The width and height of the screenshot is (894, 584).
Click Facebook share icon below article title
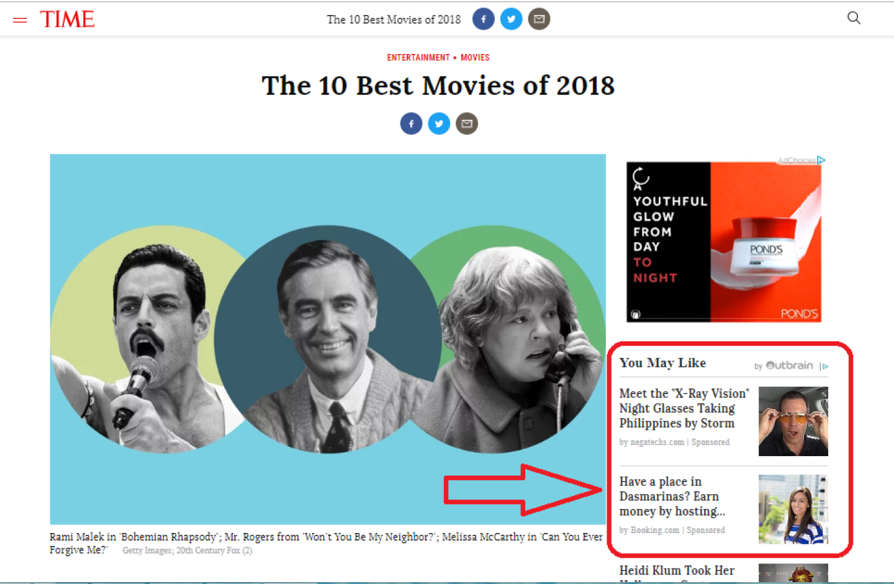coord(411,124)
